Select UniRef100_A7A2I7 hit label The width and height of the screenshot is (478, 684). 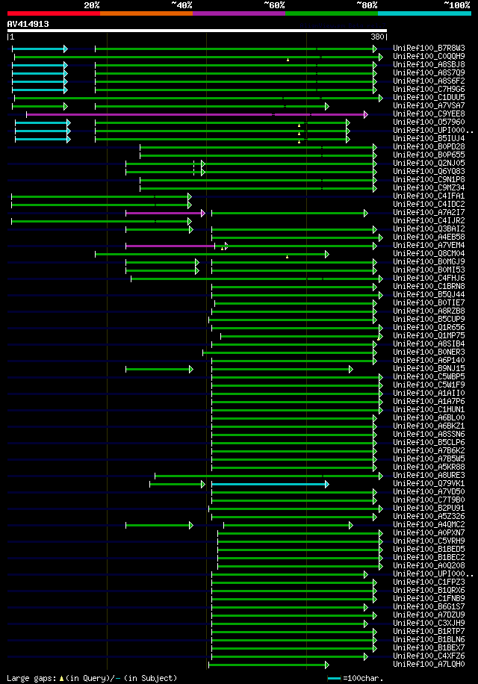[429, 212]
